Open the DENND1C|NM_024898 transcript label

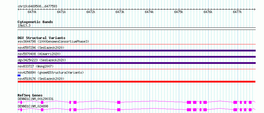pos(33,106)
